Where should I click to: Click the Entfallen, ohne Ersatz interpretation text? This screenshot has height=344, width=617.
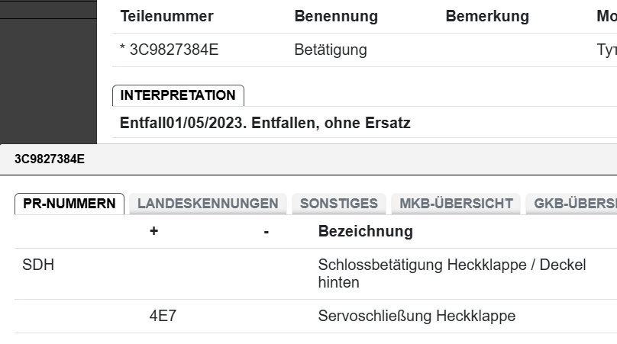coord(265,123)
